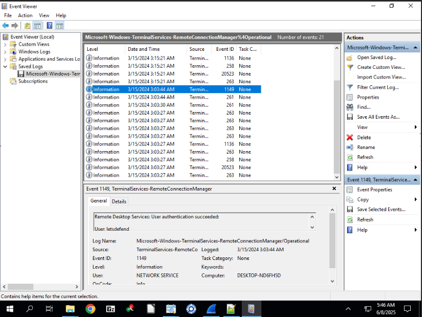Toggle the Show/Hide Console Tree icon

click(x=37, y=26)
